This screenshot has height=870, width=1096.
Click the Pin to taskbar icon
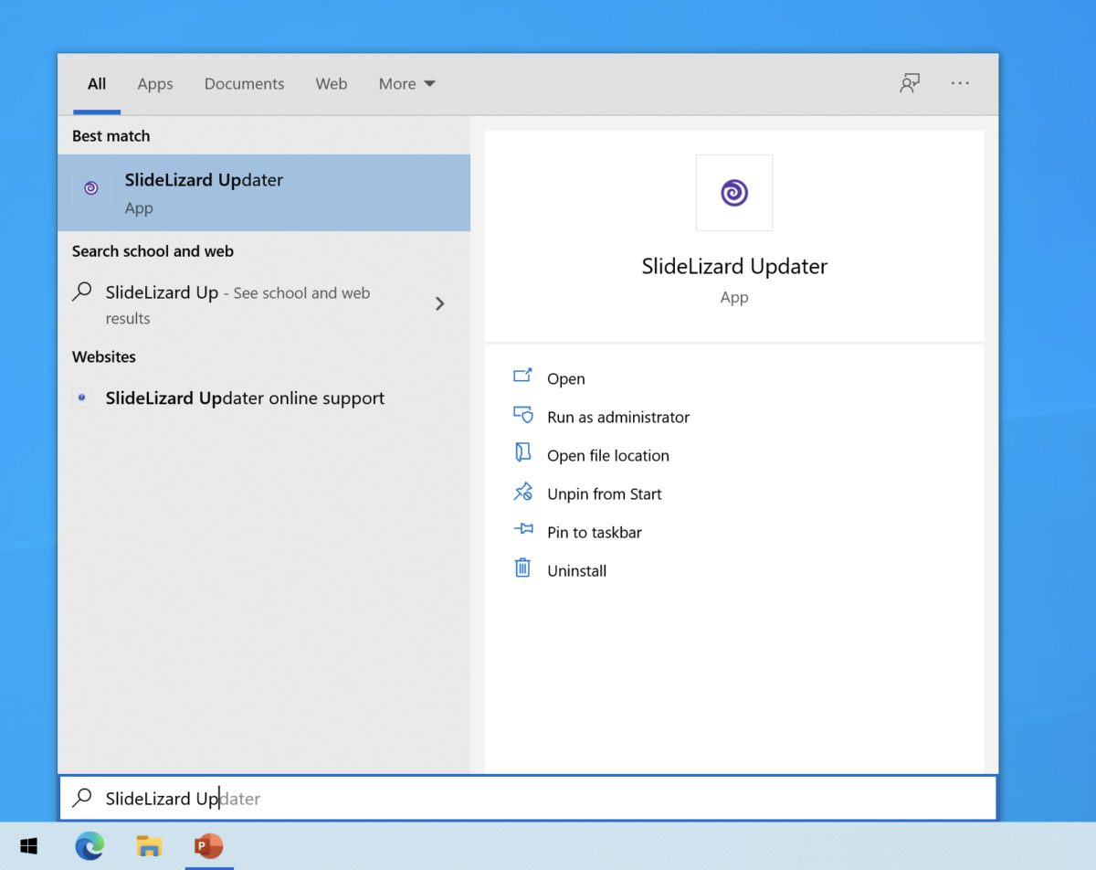coord(522,531)
